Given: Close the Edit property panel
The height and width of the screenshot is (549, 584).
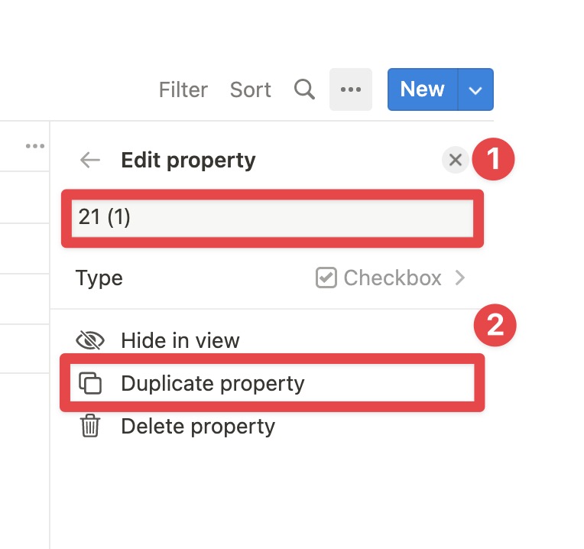Looking at the screenshot, I should [x=455, y=160].
